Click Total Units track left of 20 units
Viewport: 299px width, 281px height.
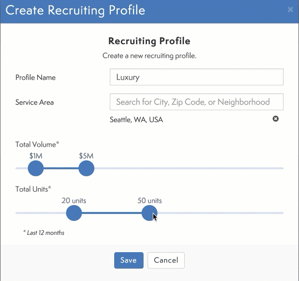pyautogui.click(x=40, y=213)
